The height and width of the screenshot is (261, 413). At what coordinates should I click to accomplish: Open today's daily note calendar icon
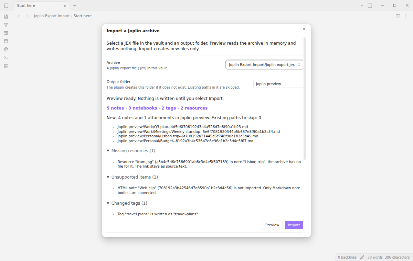point(6,41)
